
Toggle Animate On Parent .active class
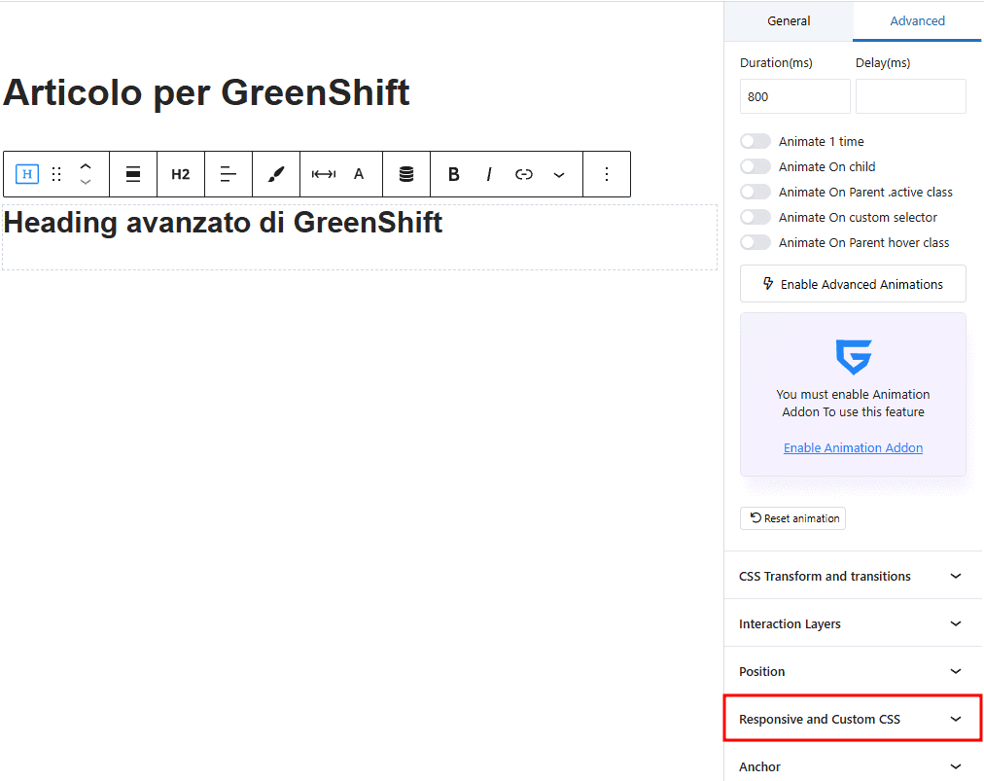coord(755,192)
